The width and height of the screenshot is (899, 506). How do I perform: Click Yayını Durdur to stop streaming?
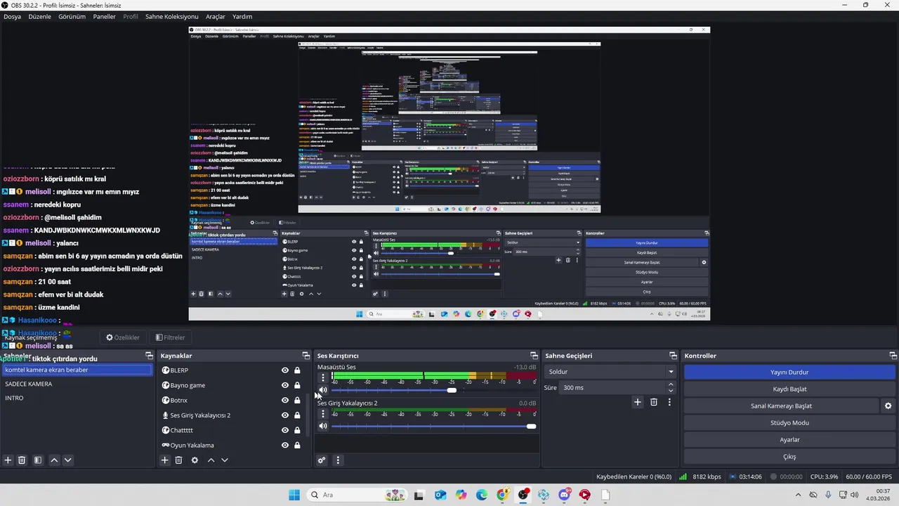789,372
